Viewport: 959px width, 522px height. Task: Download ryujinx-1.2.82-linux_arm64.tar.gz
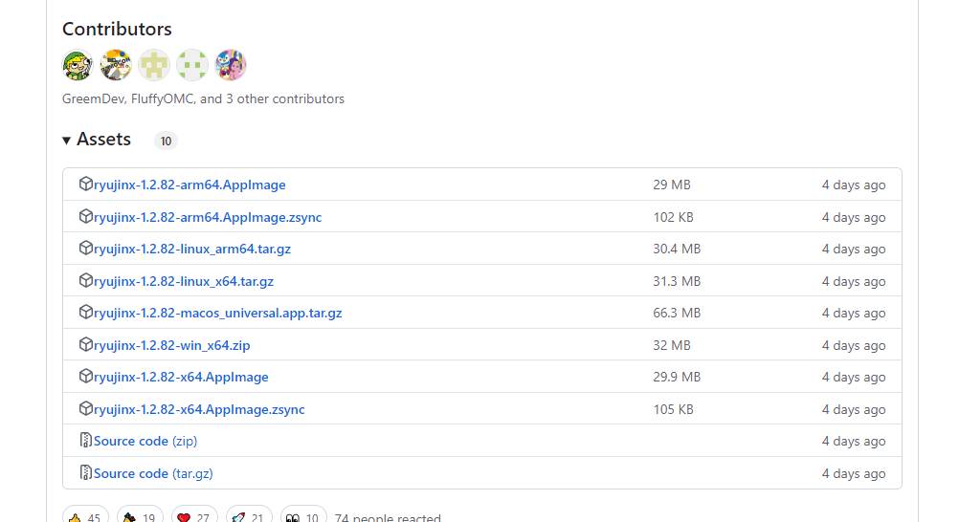[x=192, y=249]
